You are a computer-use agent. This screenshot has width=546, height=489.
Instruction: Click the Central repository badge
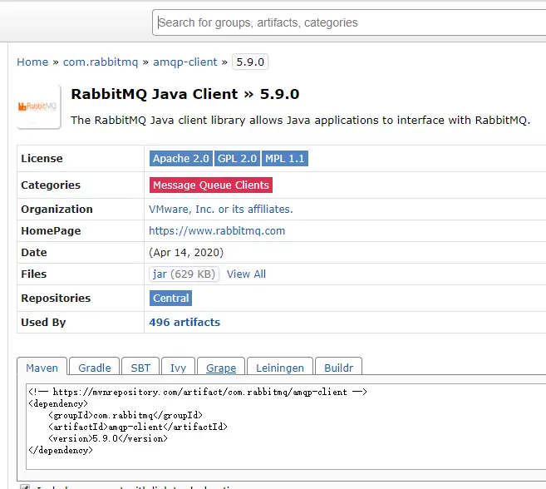[170, 299]
